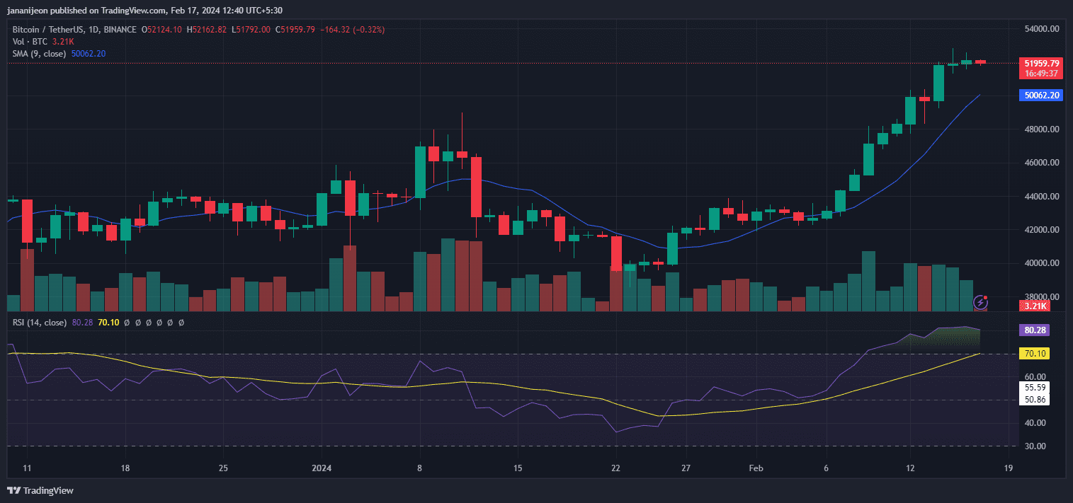
Task: Click the TradingView logo at bottom left
Action: (x=40, y=490)
